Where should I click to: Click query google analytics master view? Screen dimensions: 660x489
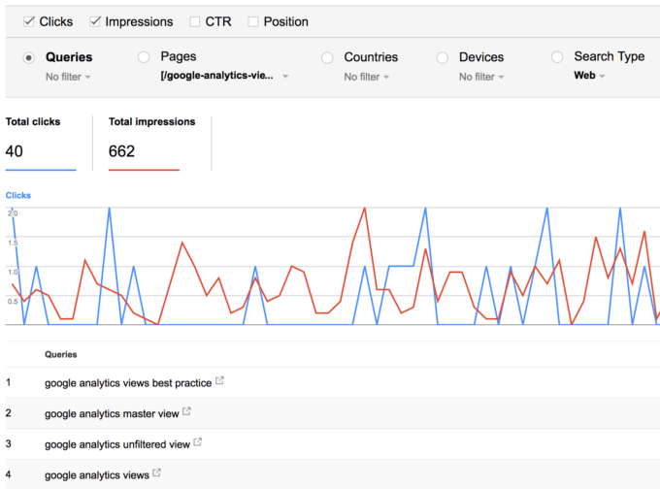(112, 414)
